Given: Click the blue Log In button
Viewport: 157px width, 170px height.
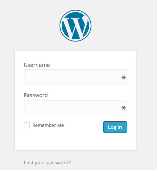Looking at the screenshot, I should [115, 127].
